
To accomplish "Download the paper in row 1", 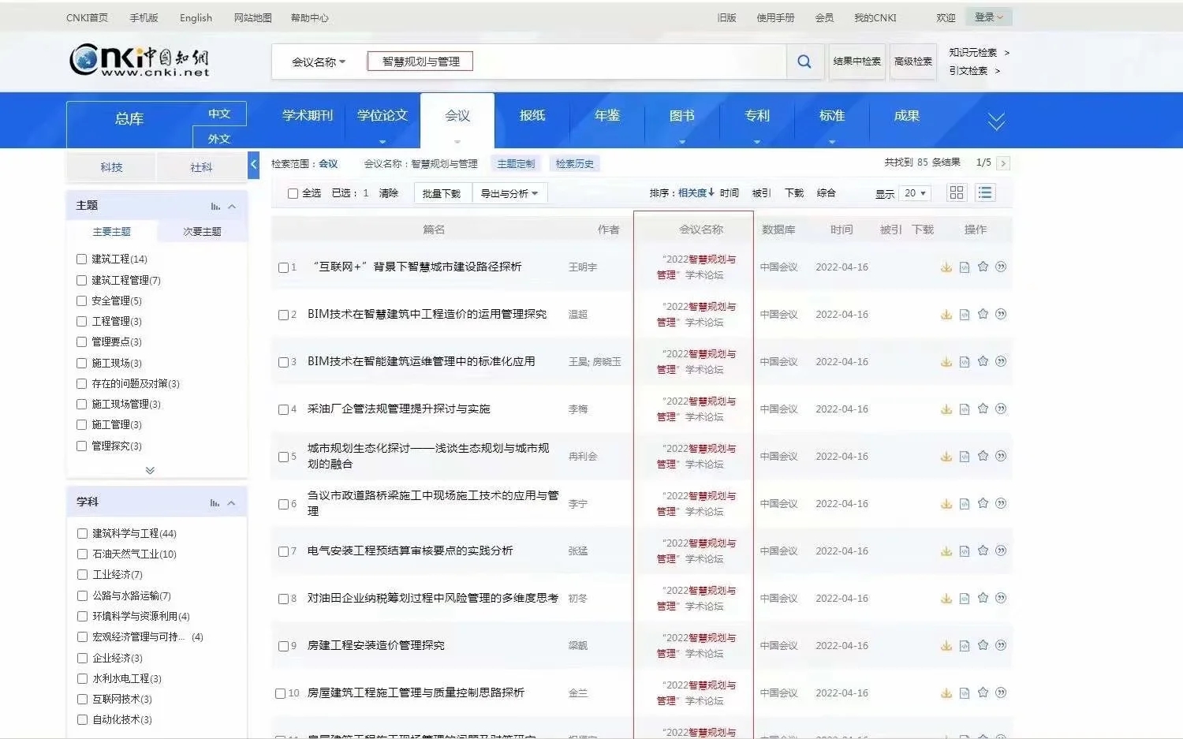I will point(946,267).
